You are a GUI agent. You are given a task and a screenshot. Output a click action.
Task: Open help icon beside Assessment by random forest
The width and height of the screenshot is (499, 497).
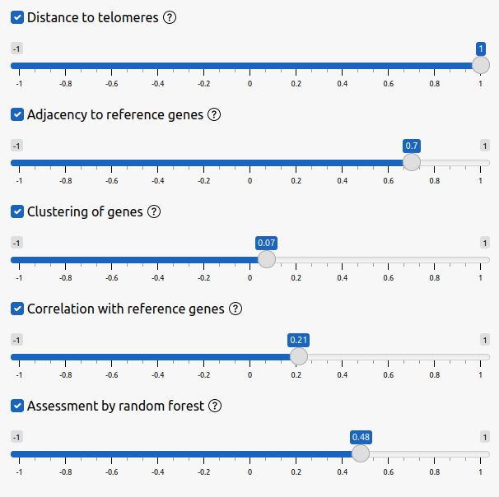coord(216,406)
